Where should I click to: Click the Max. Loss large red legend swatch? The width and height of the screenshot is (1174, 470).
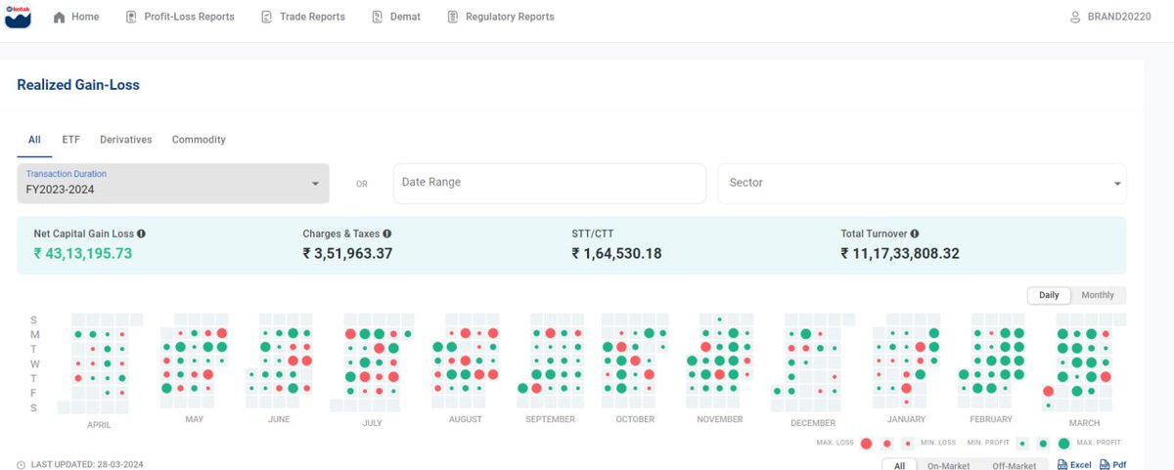866,443
